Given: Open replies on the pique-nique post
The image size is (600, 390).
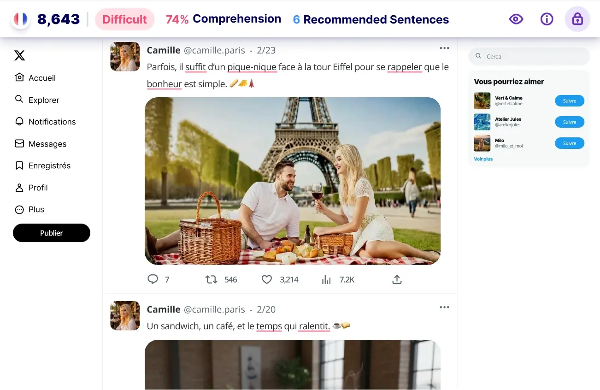Looking at the screenshot, I should pos(153,279).
